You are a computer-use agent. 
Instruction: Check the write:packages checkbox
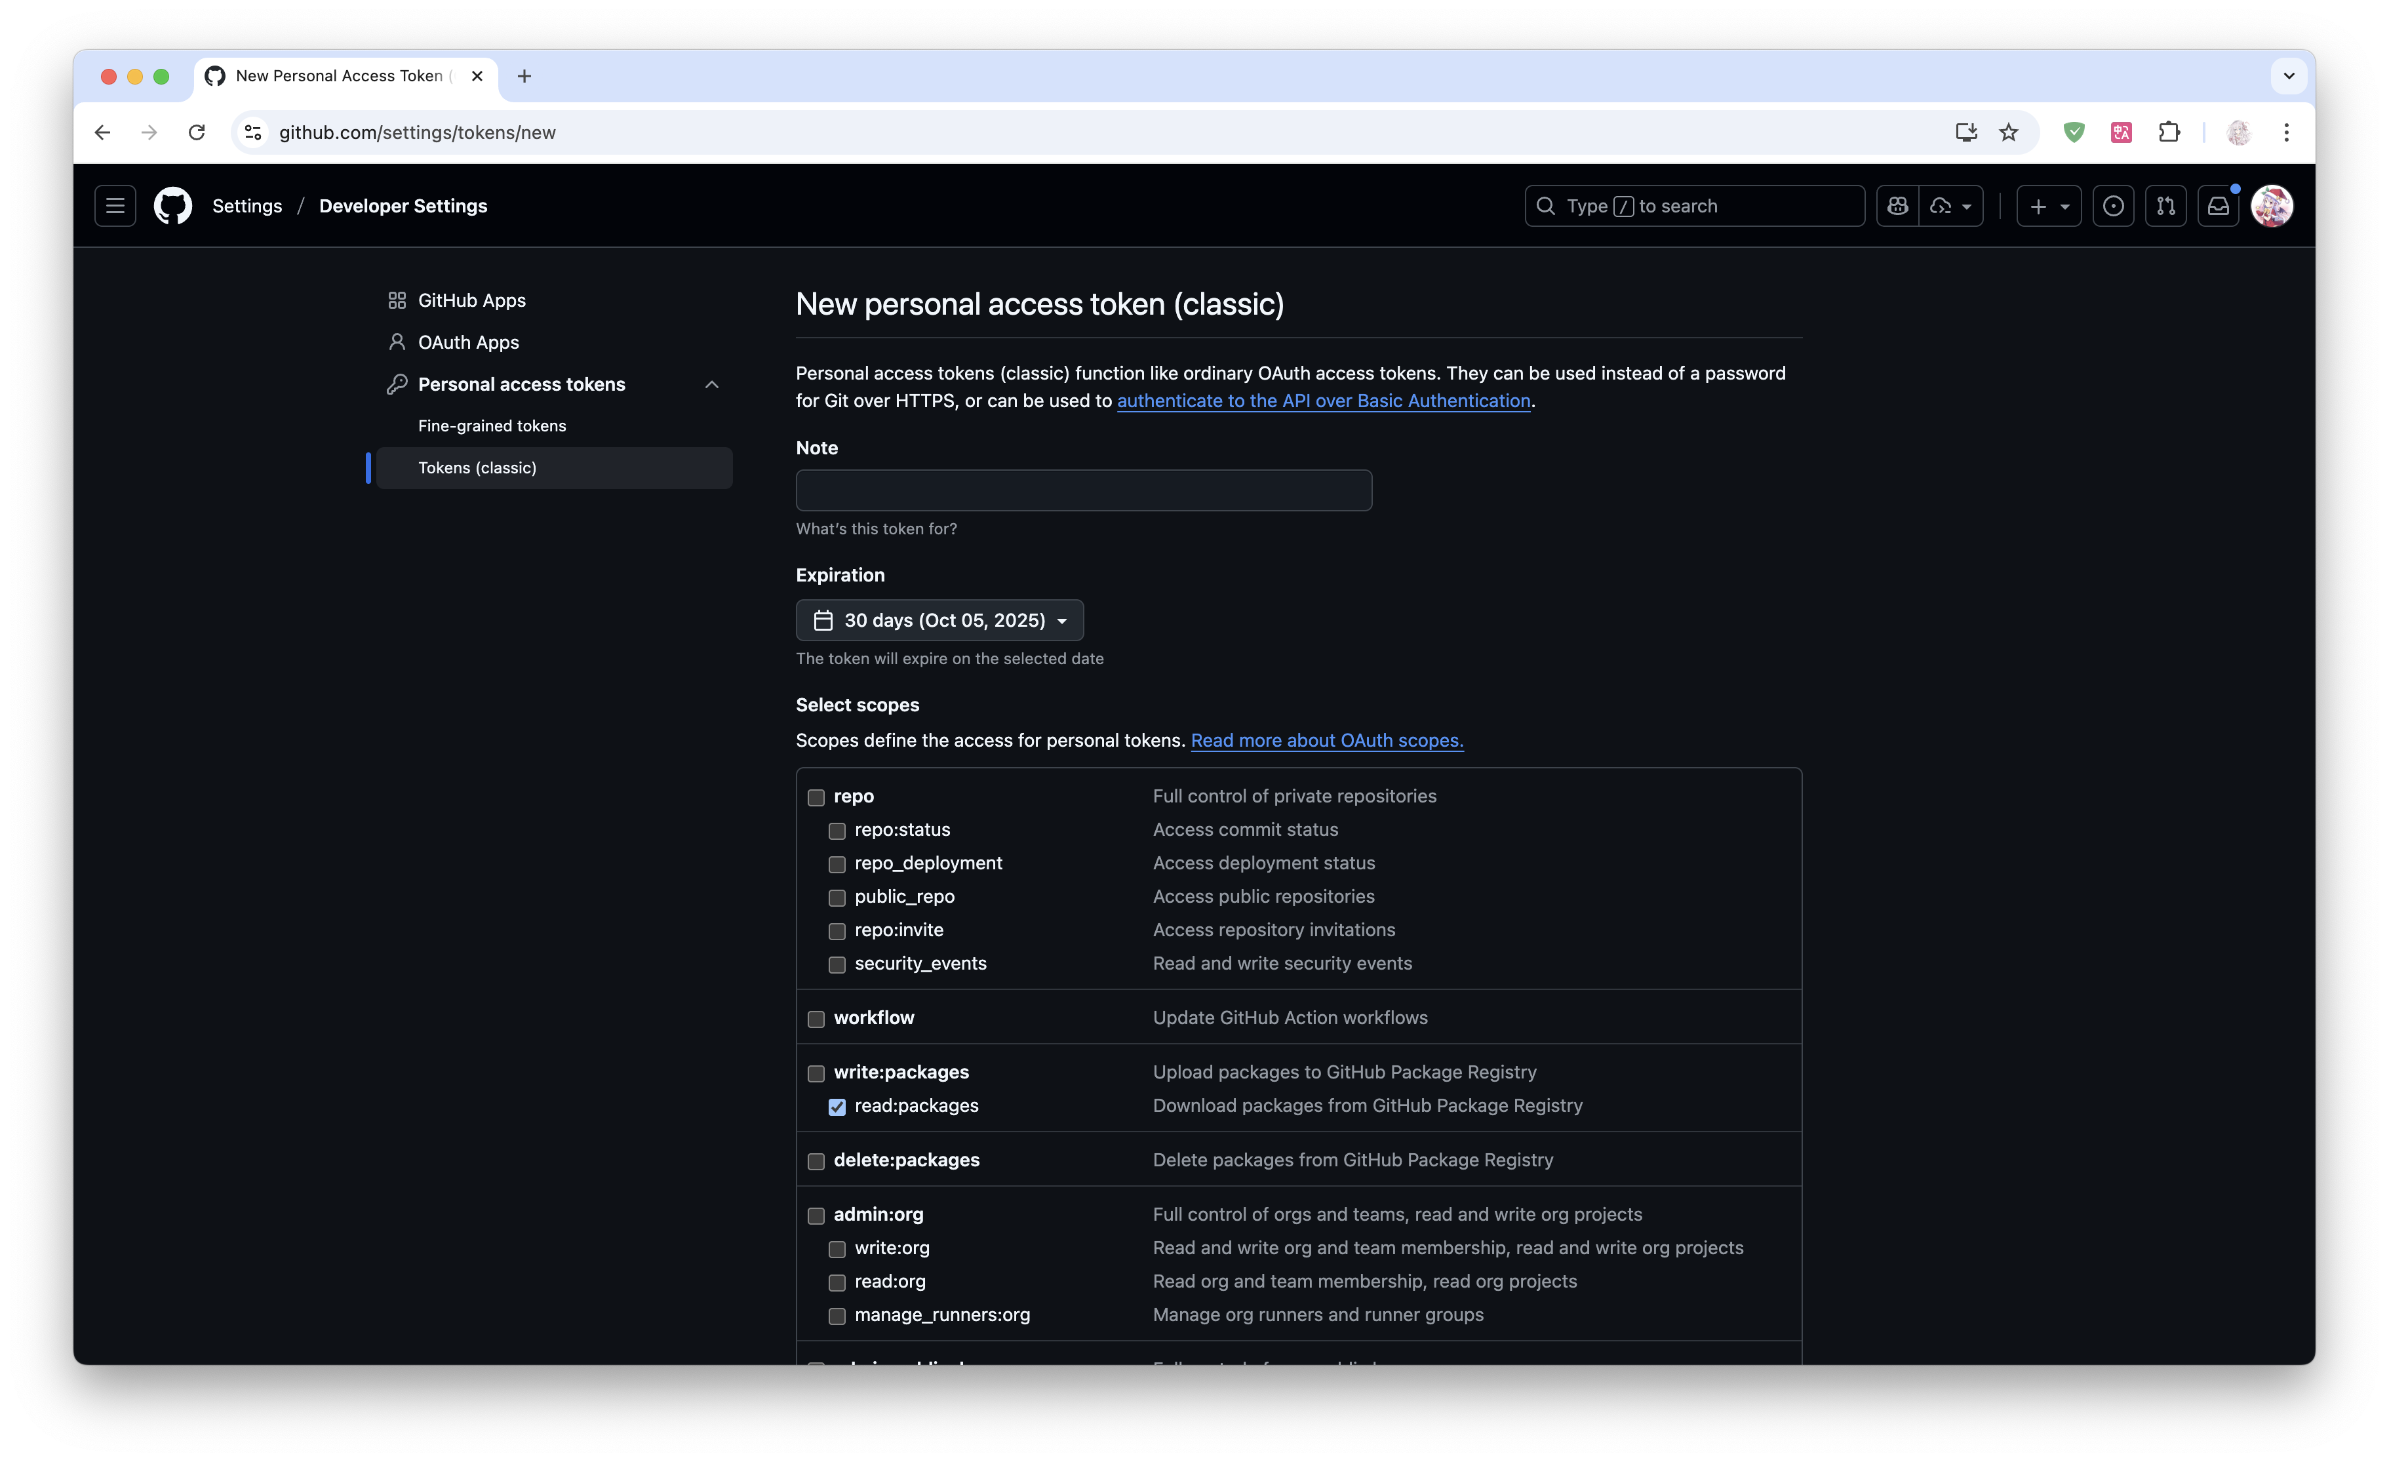pyautogui.click(x=816, y=1073)
